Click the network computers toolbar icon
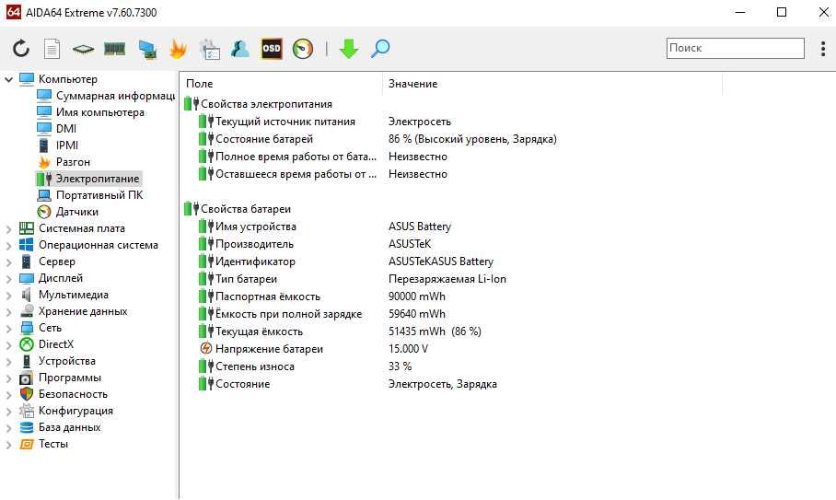836x500 pixels. coord(147,49)
